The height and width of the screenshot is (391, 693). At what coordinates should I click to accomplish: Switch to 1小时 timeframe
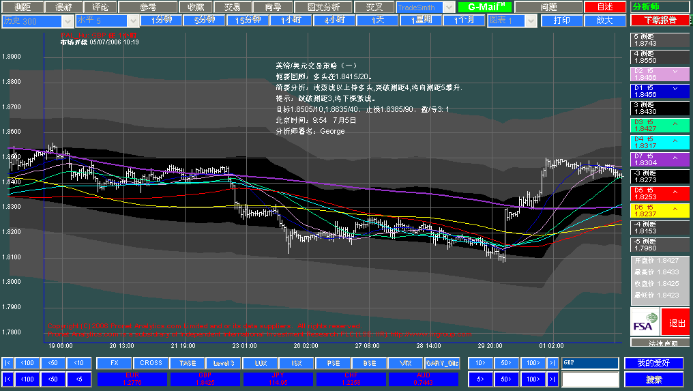click(x=291, y=20)
